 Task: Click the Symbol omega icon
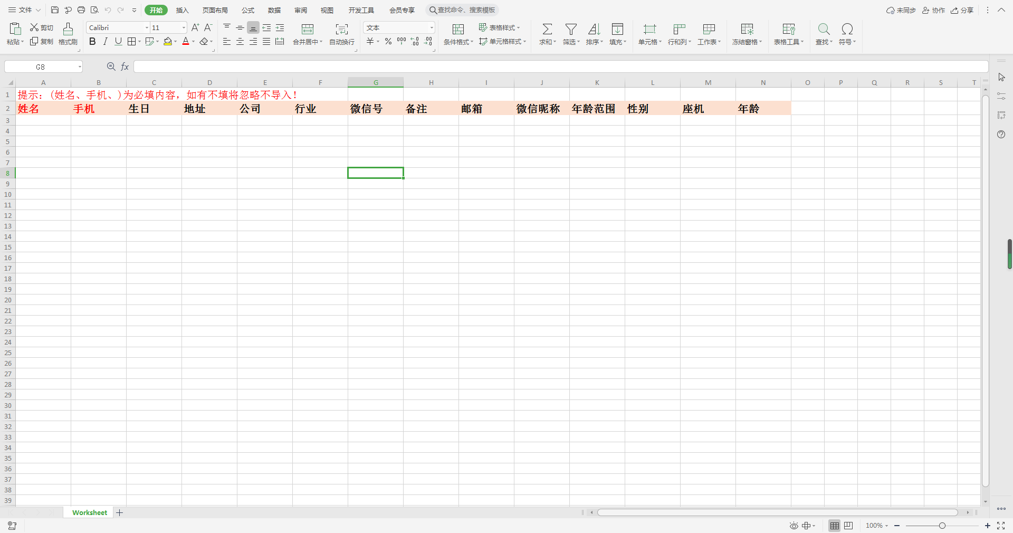[x=847, y=29]
